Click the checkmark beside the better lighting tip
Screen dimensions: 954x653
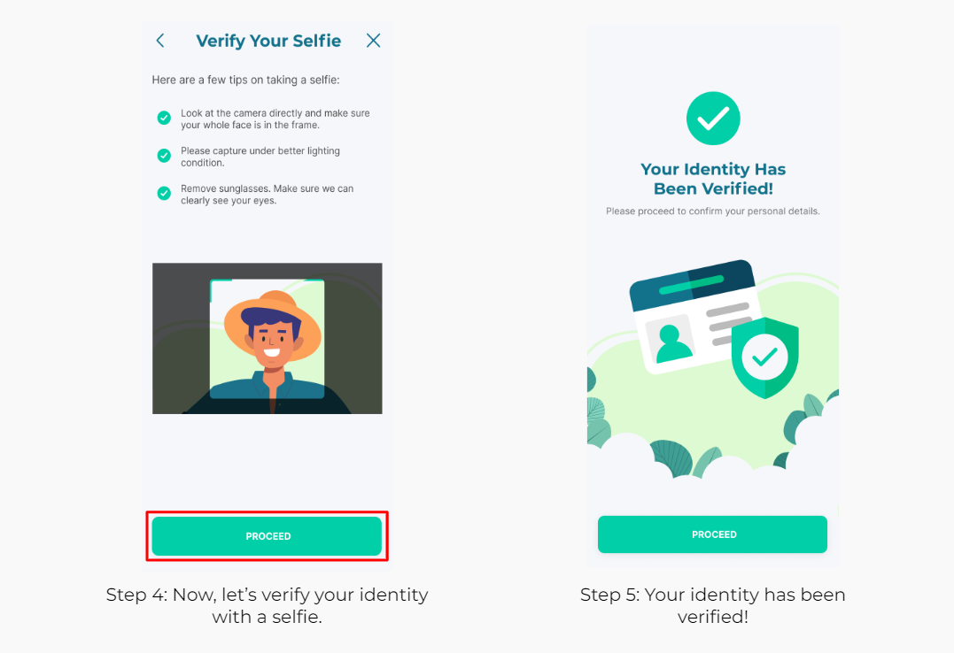[x=164, y=156]
